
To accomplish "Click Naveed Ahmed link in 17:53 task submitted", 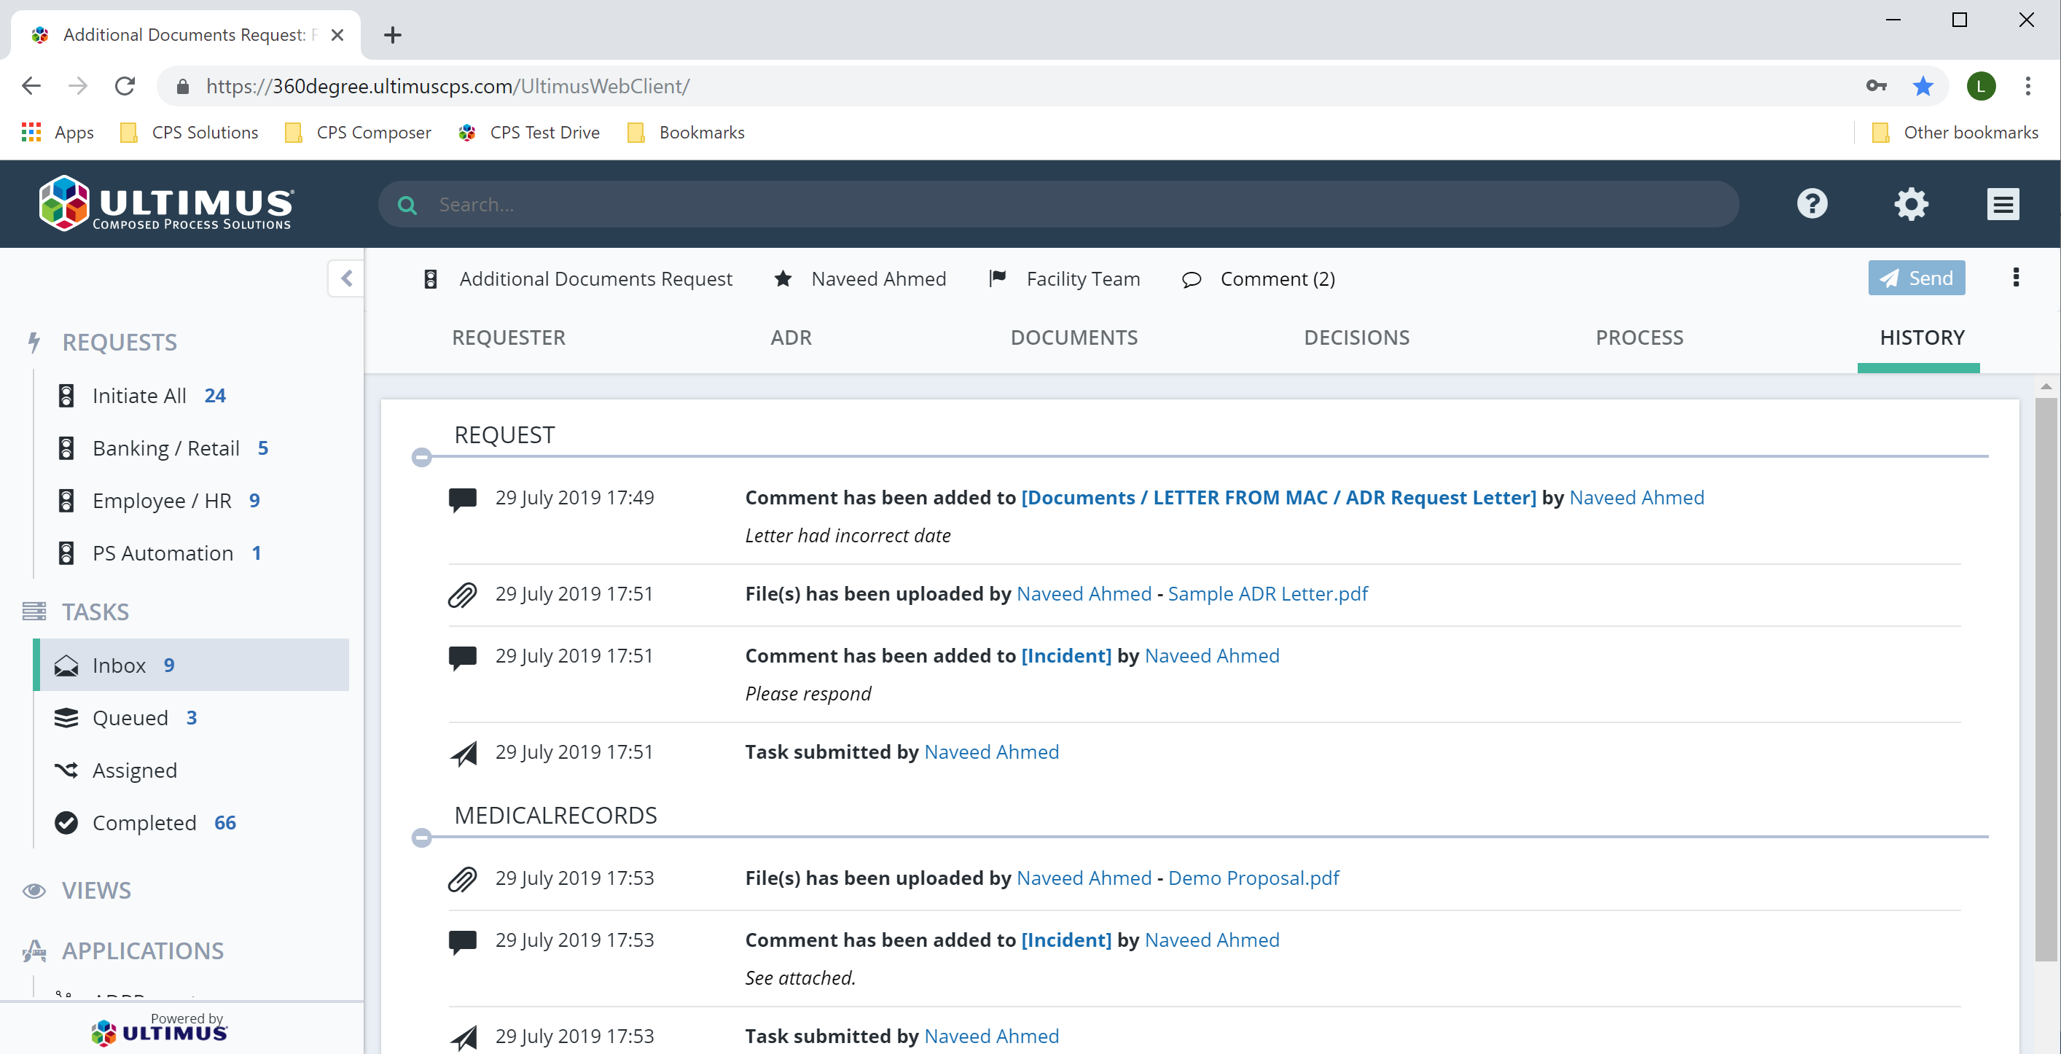I will pyautogui.click(x=991, y=1036).
